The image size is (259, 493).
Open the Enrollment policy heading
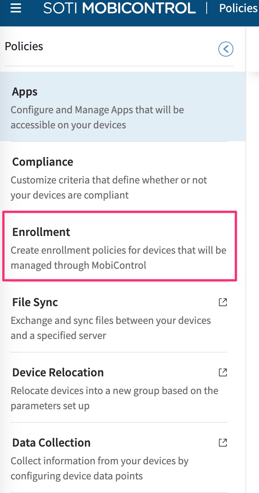pos(41,232)
